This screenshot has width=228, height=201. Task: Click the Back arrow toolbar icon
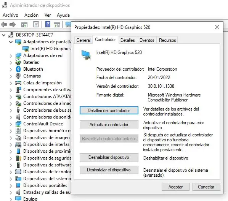pyautogui.click(x=4, y=24)
